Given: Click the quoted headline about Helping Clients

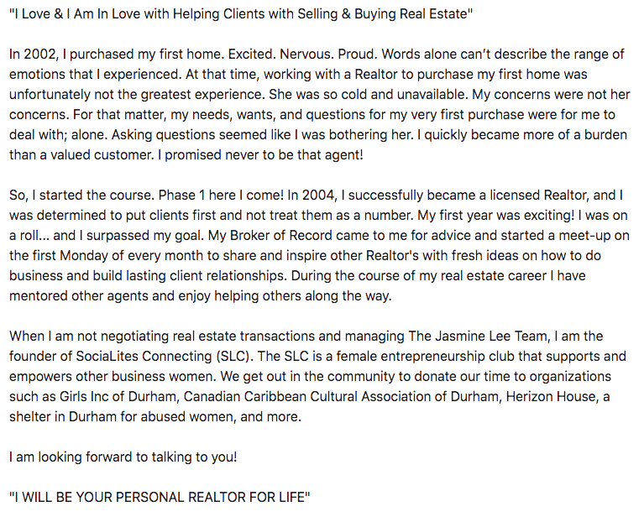Looking at the screenshot, I should [241, 14].
